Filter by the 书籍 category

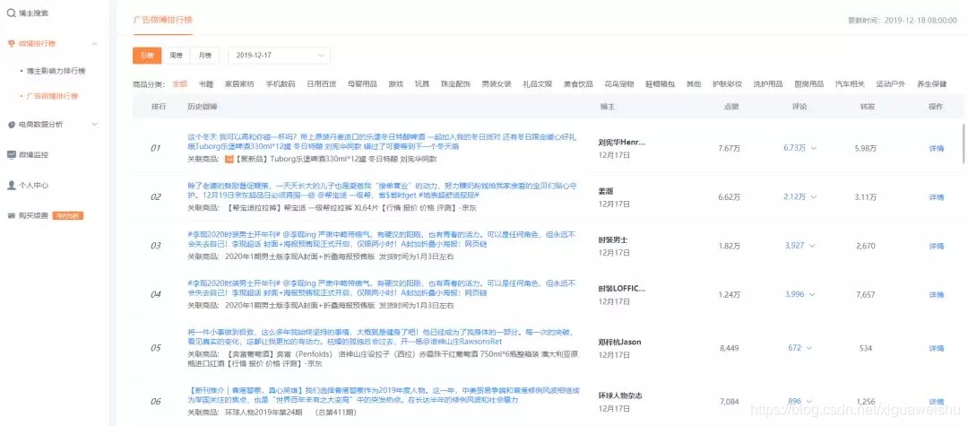[x=205, y=84]
